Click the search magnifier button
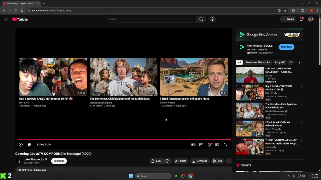The image size is (321, 180). [201, 19]
